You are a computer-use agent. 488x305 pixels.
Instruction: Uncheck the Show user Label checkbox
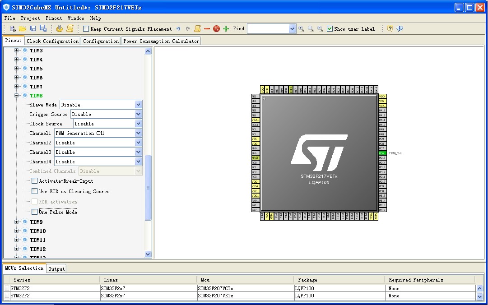coord(330,28)
